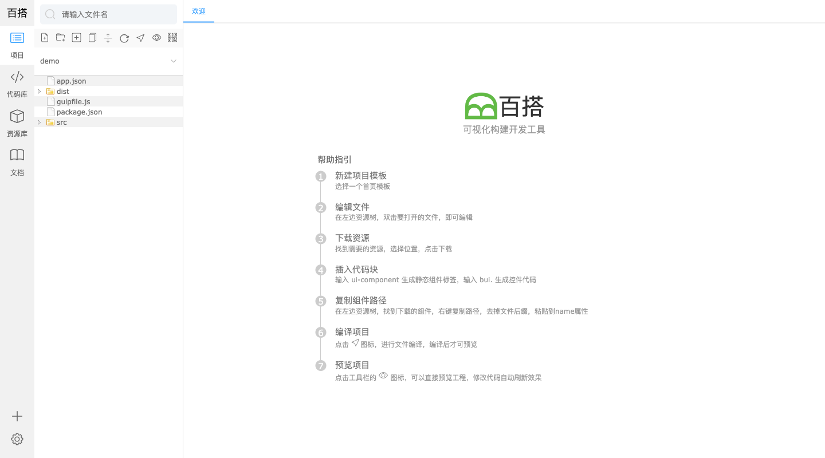Click the 选择一个首页模板 description text
Image resolution: width=825 pixels, height=458 pixels.
point(363,187)
